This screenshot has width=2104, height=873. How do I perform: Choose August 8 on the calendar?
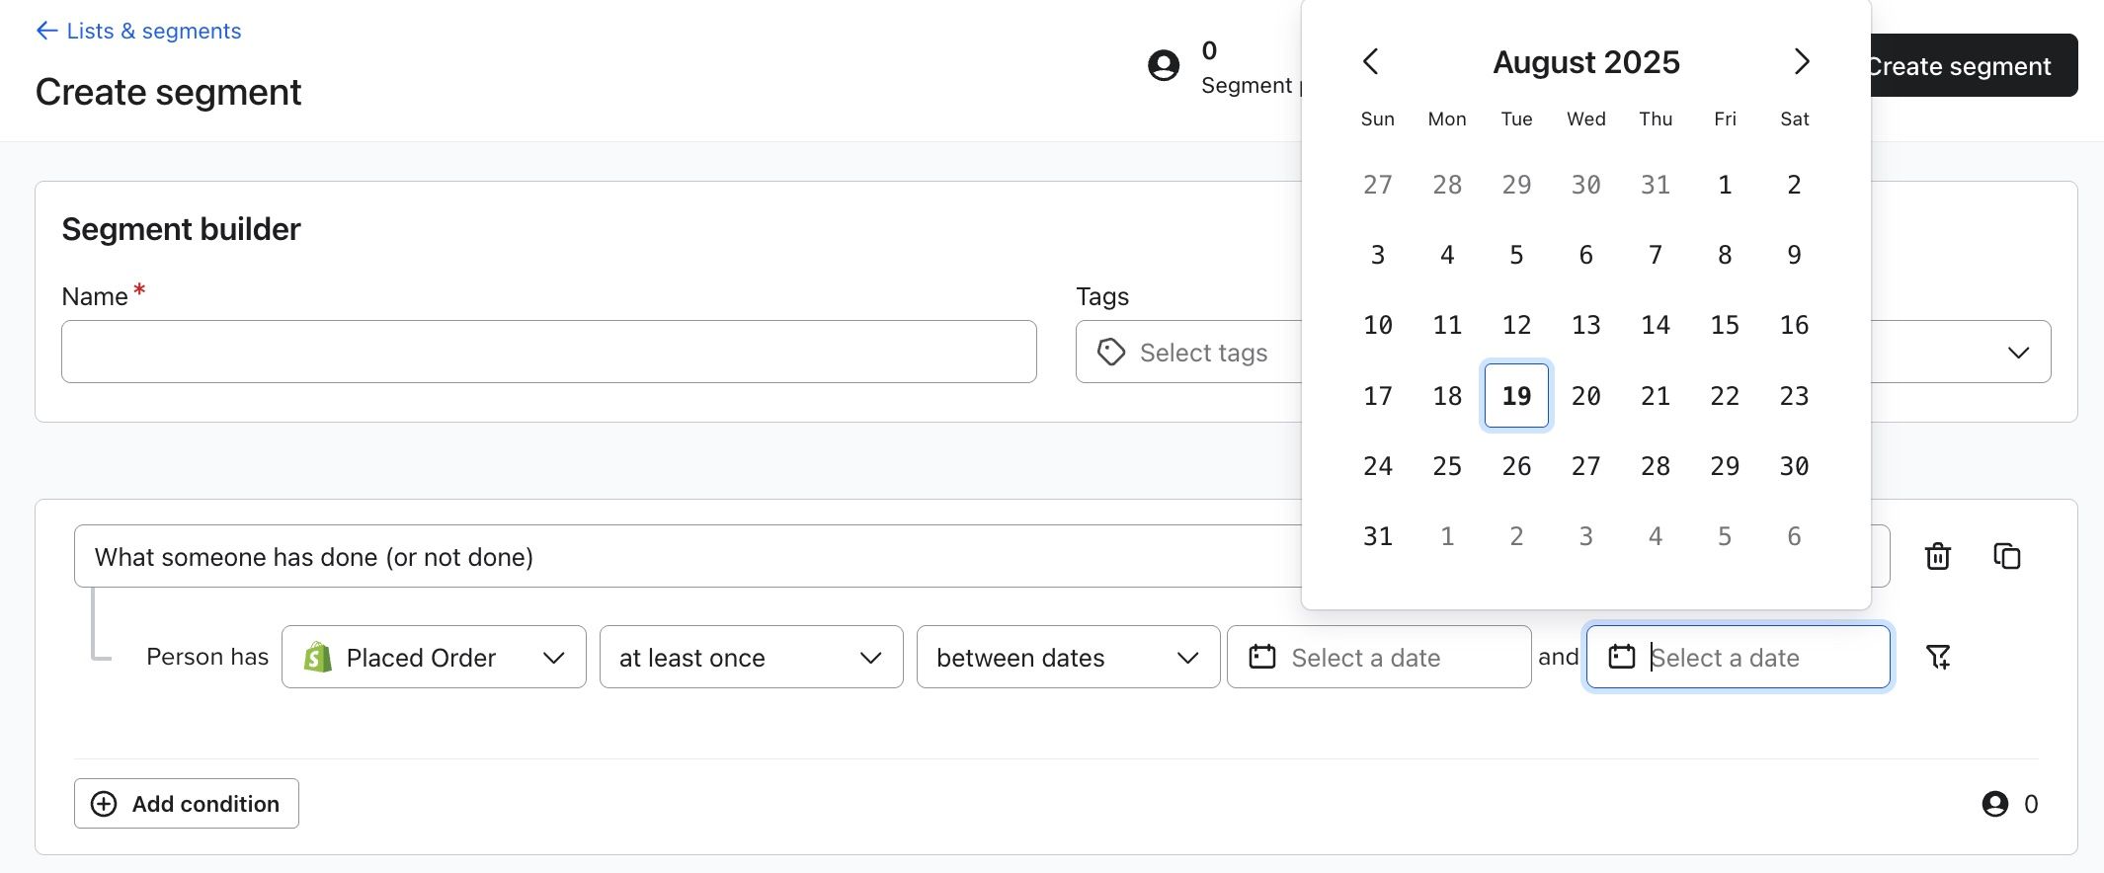point(1725,255)
